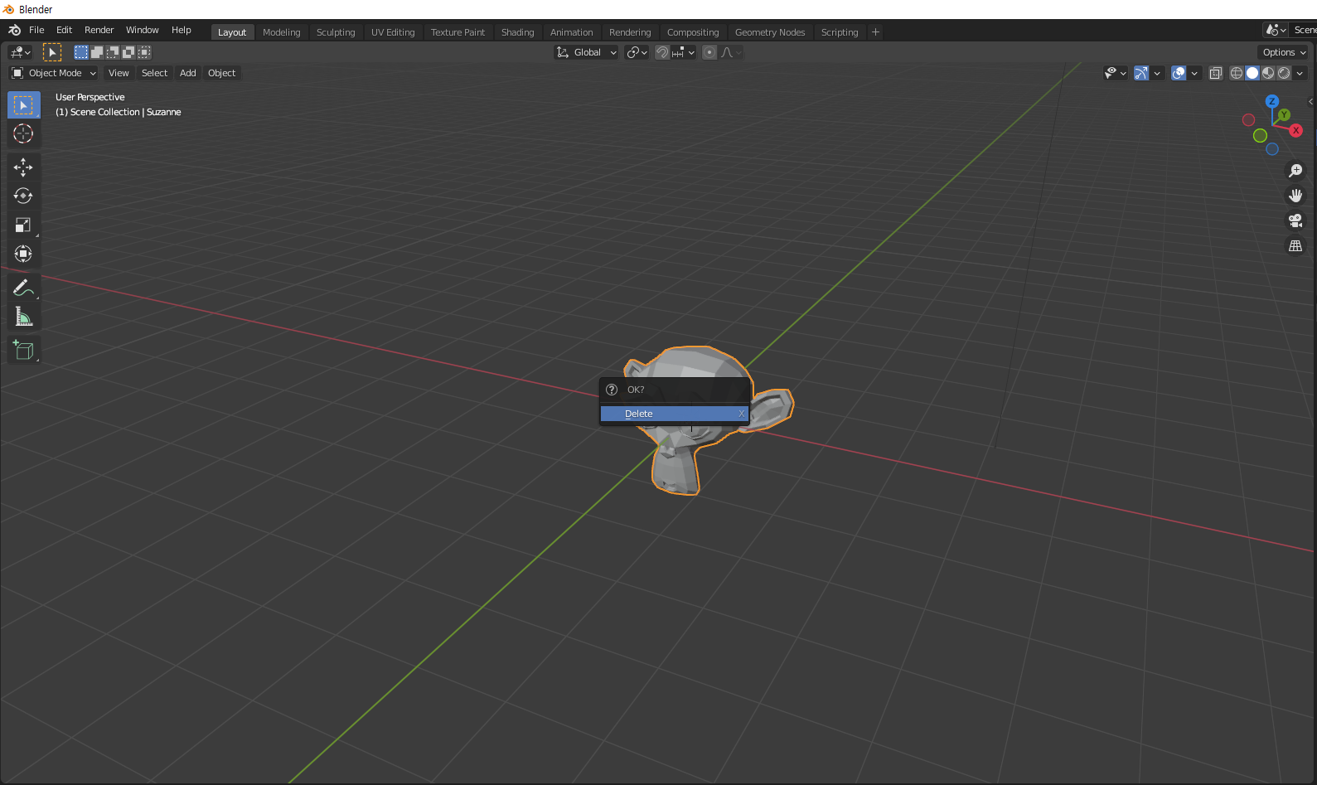
Task: Enable rendered viewport shading
Action: tap(1284, 73)
